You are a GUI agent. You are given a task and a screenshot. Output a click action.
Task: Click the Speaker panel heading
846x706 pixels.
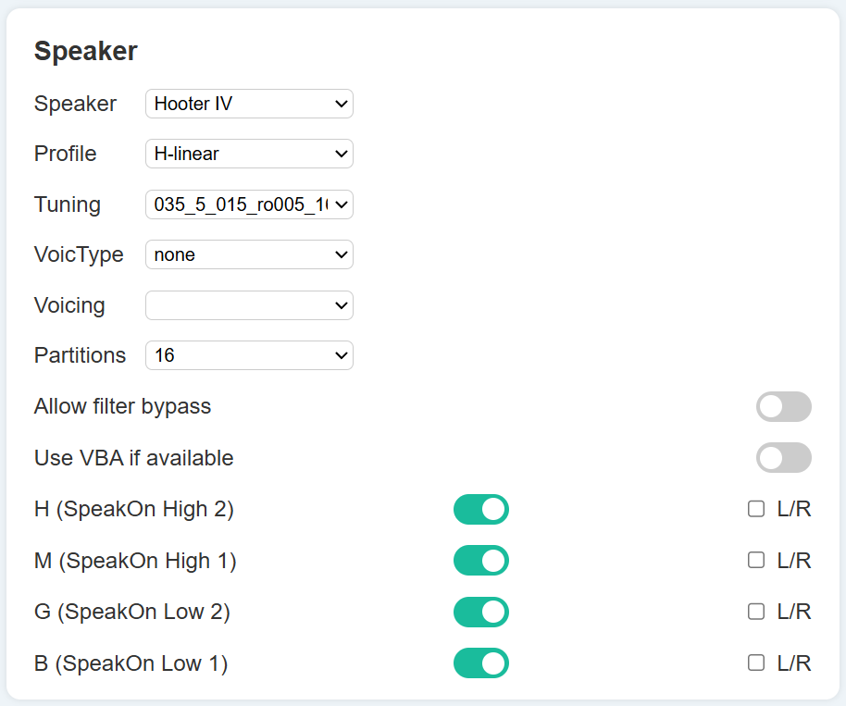(x=85, y=51)
